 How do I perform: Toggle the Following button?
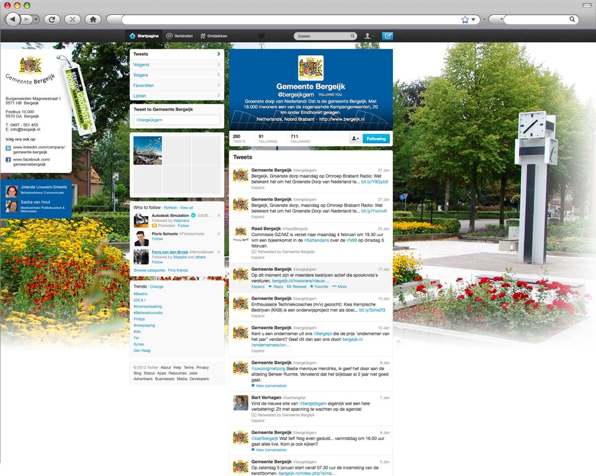(376, 139)
